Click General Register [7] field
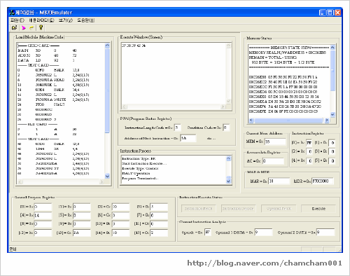 [x=159, y=215]
